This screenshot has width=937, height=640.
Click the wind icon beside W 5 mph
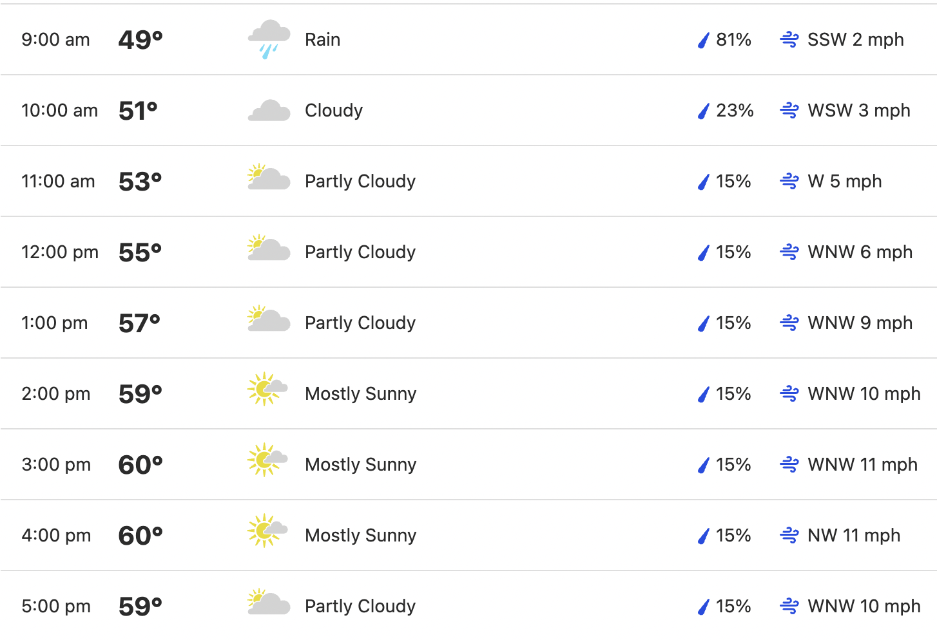coord(789,182)
